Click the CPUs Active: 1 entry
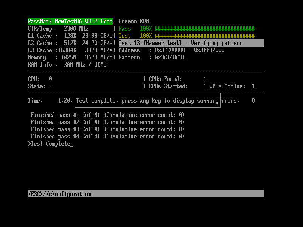The image size is (303, 227). (x=232, y=86)
